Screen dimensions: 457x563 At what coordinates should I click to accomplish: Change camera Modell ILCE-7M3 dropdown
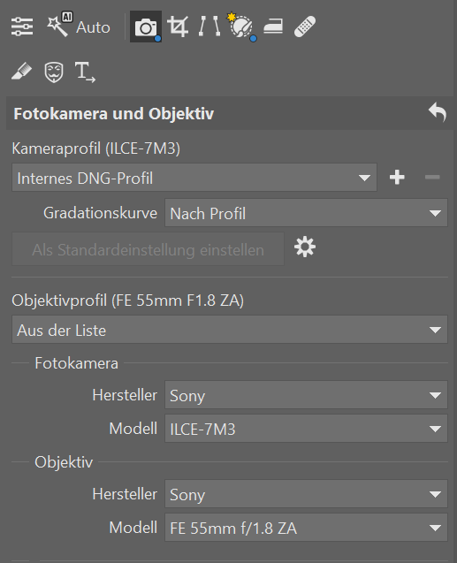pos(306,429)
